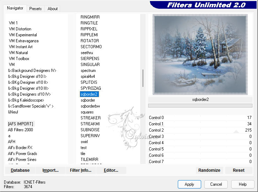258x192 pixels.
Task: Launch the filter Editor...
Action: coord(111,170)
